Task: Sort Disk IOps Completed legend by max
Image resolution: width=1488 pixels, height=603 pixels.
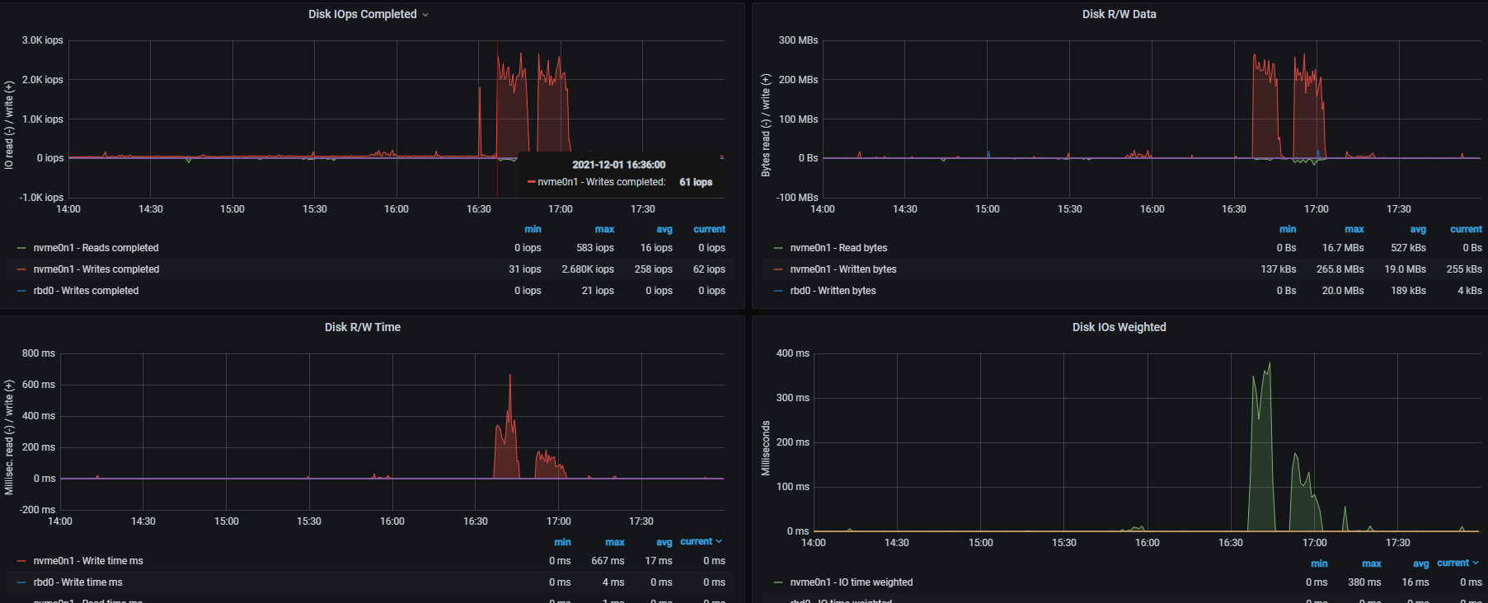Action: click(604, 229)
